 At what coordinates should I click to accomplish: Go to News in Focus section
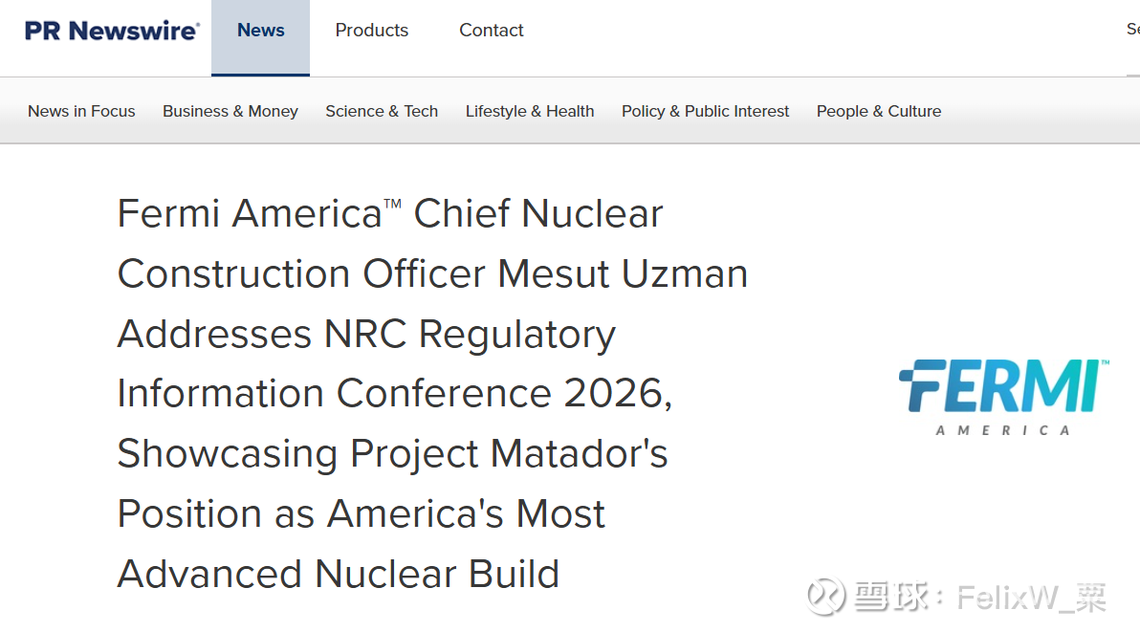coord(81,111)
